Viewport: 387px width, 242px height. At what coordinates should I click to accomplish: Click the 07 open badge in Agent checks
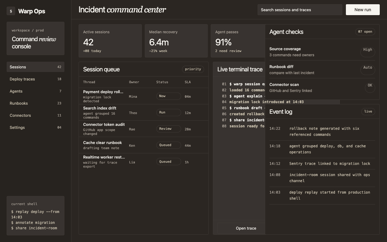pos(365,32)
